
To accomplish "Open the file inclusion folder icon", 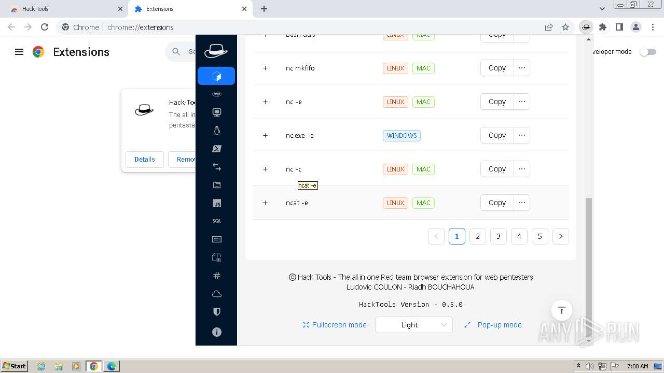I will coord(217,185).
